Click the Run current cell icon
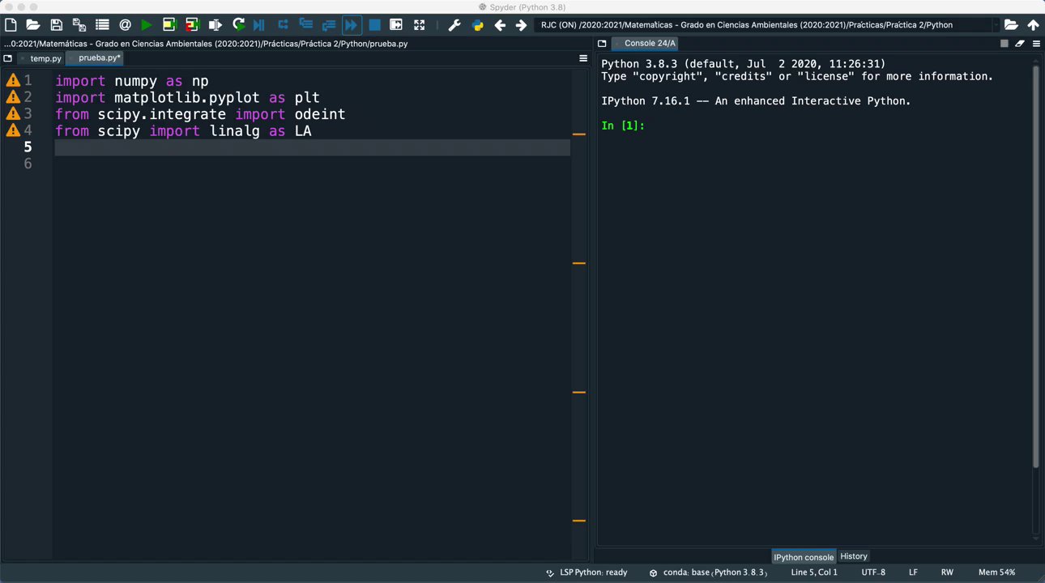This screenshot has width=1045, height=583. [169, 25]
